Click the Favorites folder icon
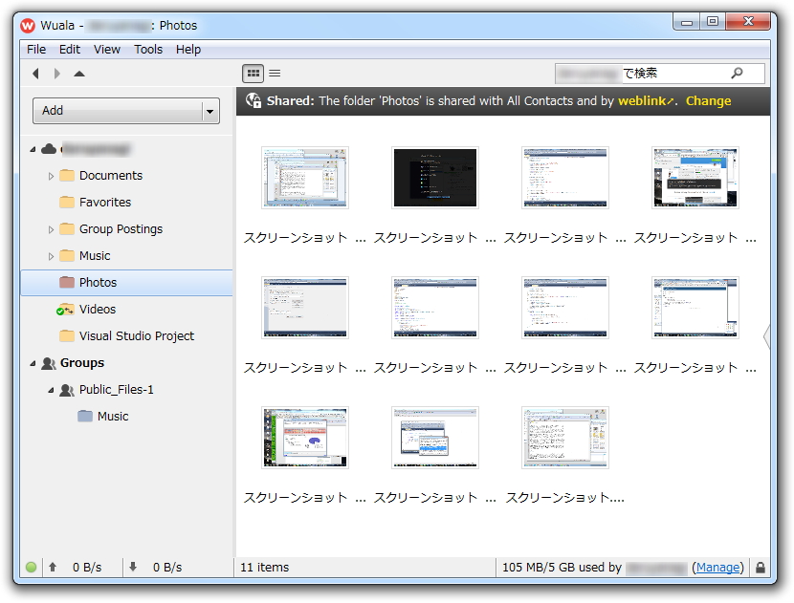Viewport: 794px width, 603px height. click(67, 203)
